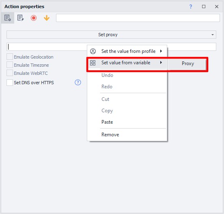Expand the Set value from variable submenu arrow
The height and width of the screenshot is (214, 224).
pyautogui.click(x=161, y=63)
